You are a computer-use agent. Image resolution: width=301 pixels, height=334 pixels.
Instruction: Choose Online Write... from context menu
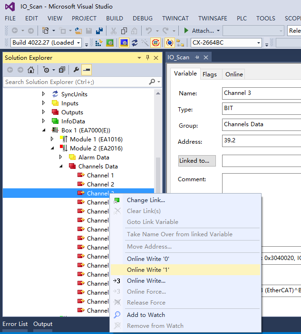185,281
